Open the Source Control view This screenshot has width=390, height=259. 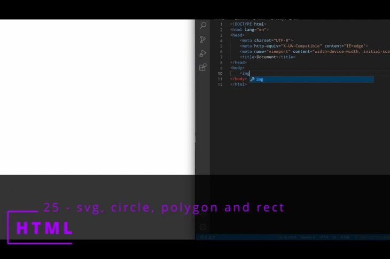tap(203, 40)
